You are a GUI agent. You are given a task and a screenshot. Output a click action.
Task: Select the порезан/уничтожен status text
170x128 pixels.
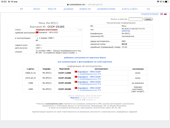[x=47, y=30]
